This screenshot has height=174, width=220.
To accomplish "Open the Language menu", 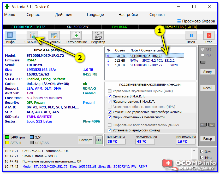I will (95, 15).
